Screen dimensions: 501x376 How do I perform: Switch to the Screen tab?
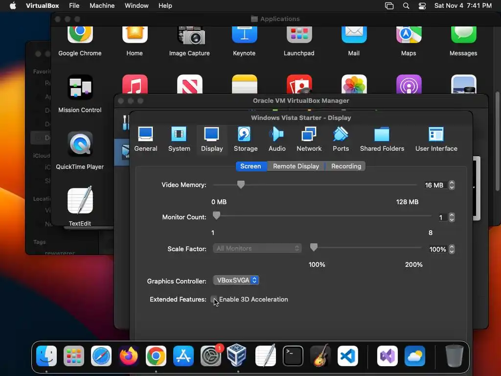click(x=251, y=166)
